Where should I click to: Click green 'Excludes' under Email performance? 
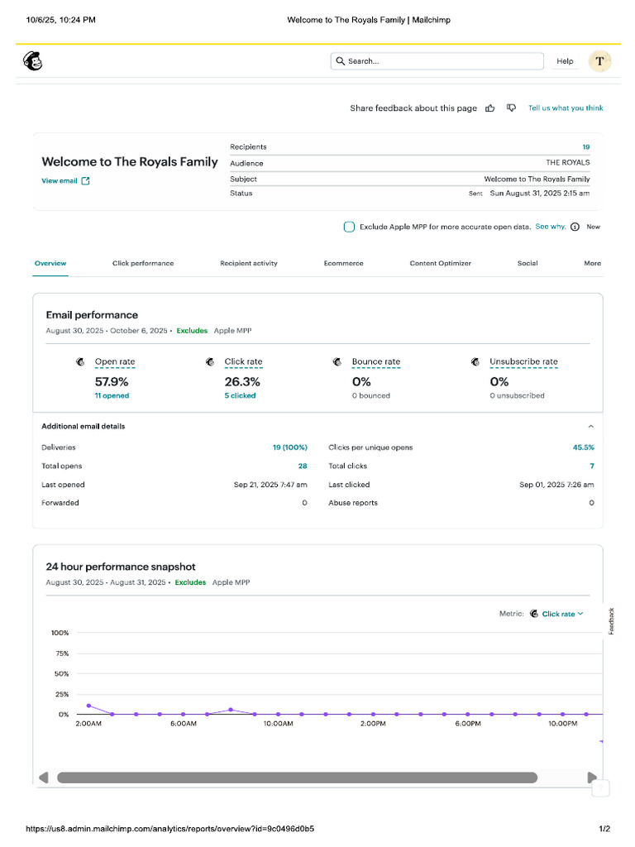pos(192,331)
